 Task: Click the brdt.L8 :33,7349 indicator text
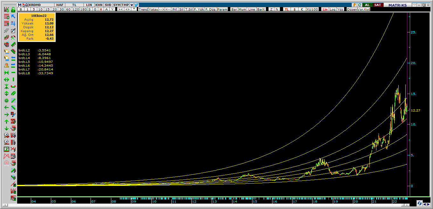36,73
